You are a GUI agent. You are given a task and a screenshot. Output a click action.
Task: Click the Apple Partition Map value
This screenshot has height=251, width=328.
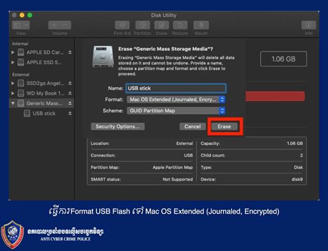173,167
